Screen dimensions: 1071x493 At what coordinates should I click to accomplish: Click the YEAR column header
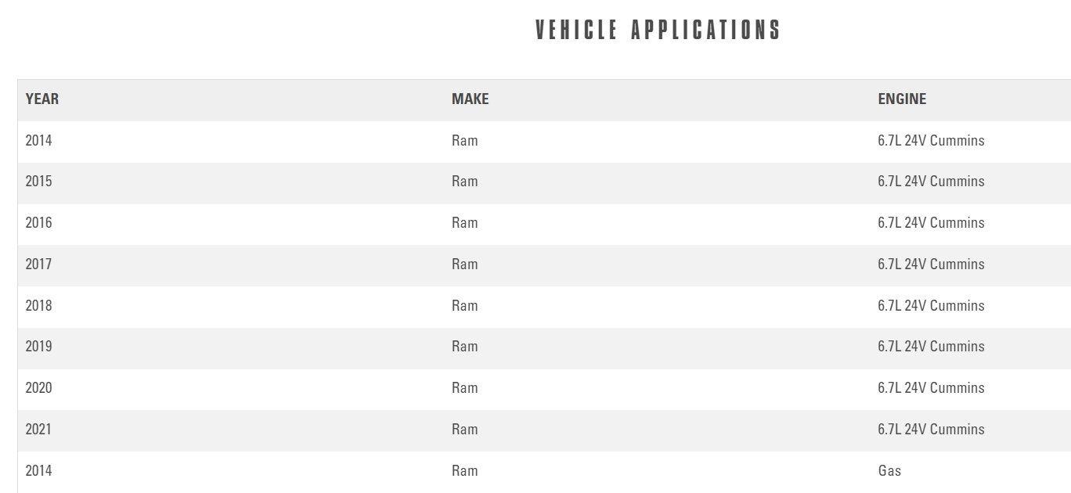pos(42,99)
